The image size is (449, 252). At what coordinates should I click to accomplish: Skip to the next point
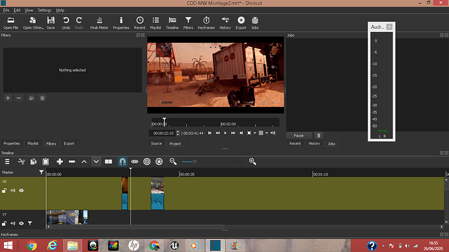pyautogui.click(x=241, y=133)
